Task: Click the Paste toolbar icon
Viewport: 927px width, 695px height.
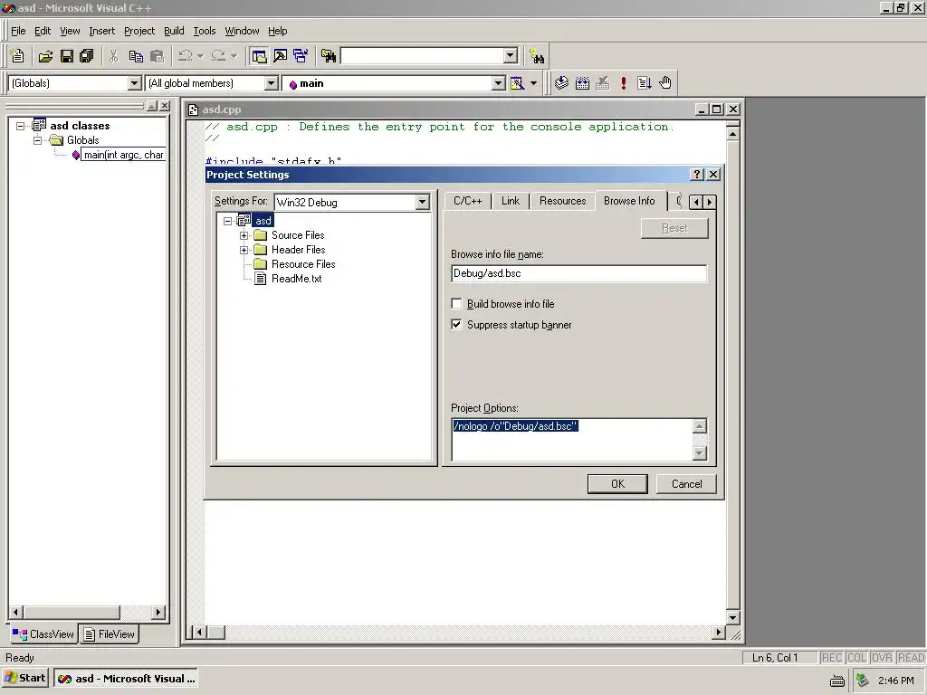Action: (158, 56)
